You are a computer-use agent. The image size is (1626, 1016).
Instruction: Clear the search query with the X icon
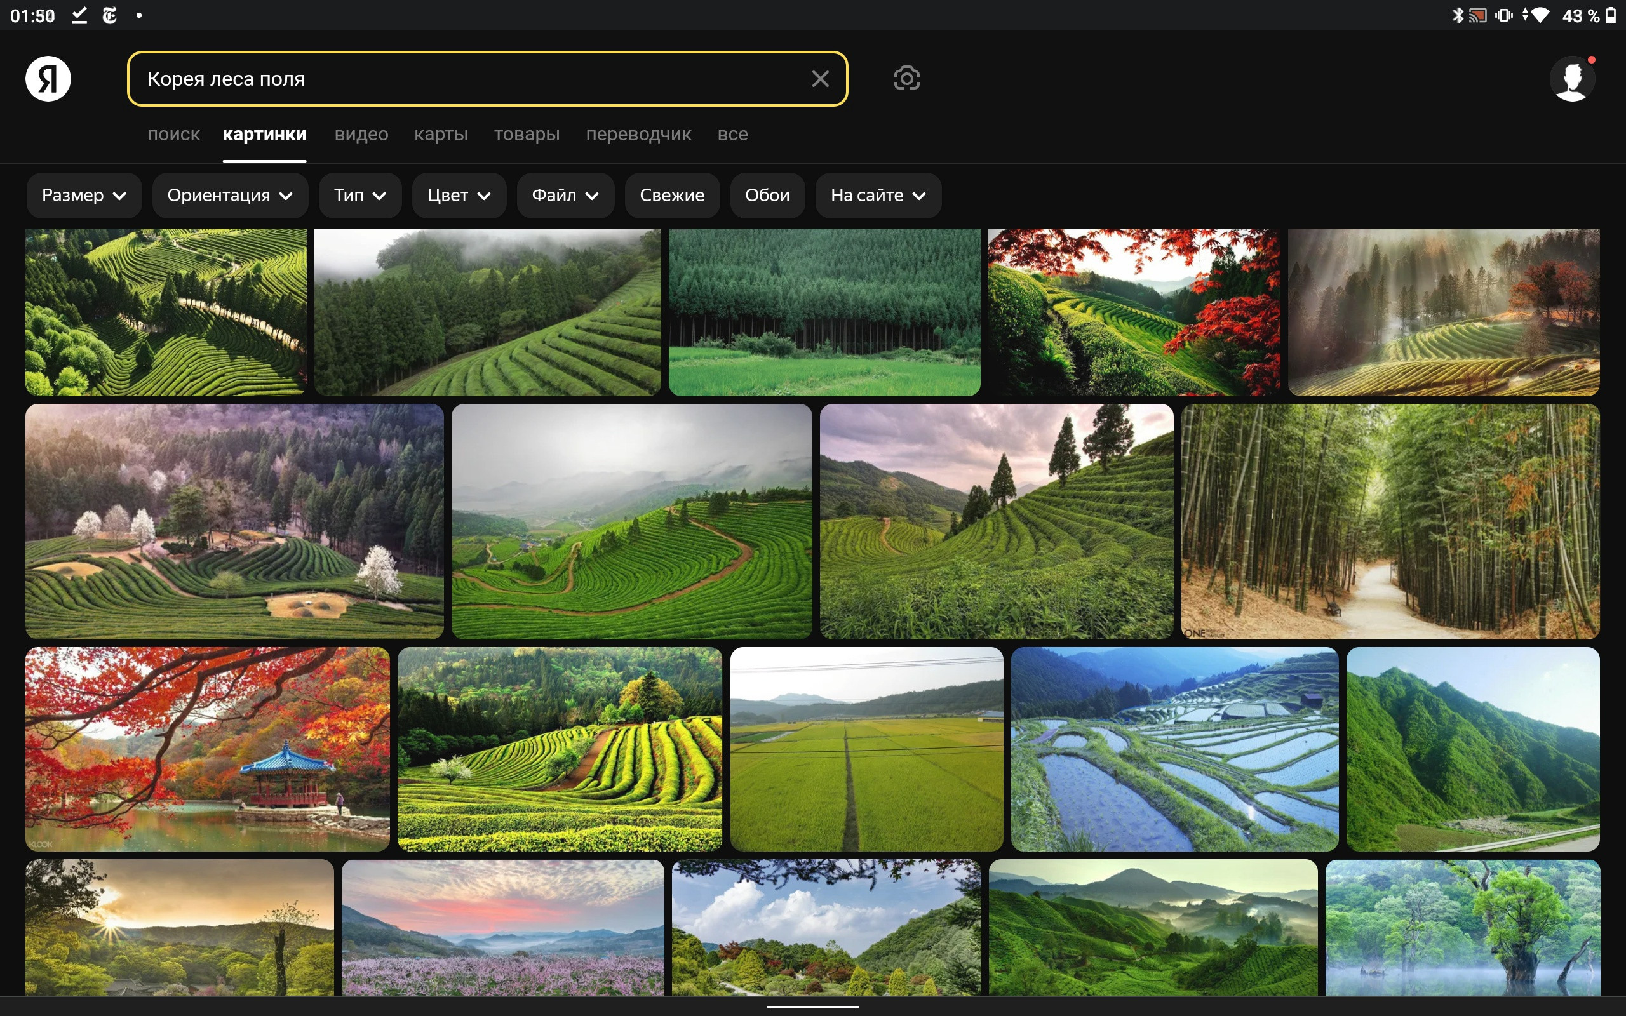tap(820, 79)
